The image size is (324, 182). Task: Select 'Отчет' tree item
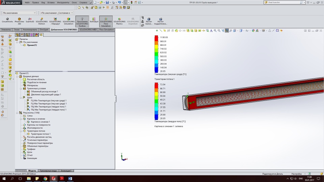click(30, 155)
